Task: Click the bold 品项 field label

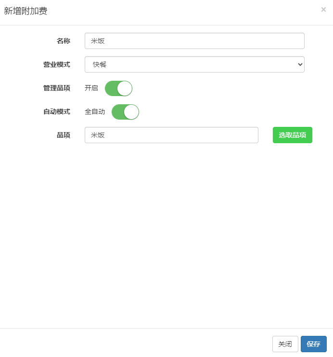Action: pyautogui.click(x=64, y=135)
